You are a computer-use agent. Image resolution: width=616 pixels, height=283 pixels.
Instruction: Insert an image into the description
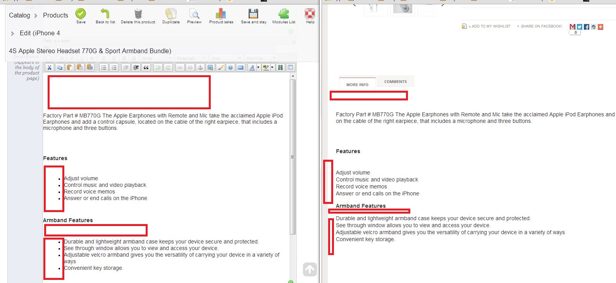click(210, 67)
